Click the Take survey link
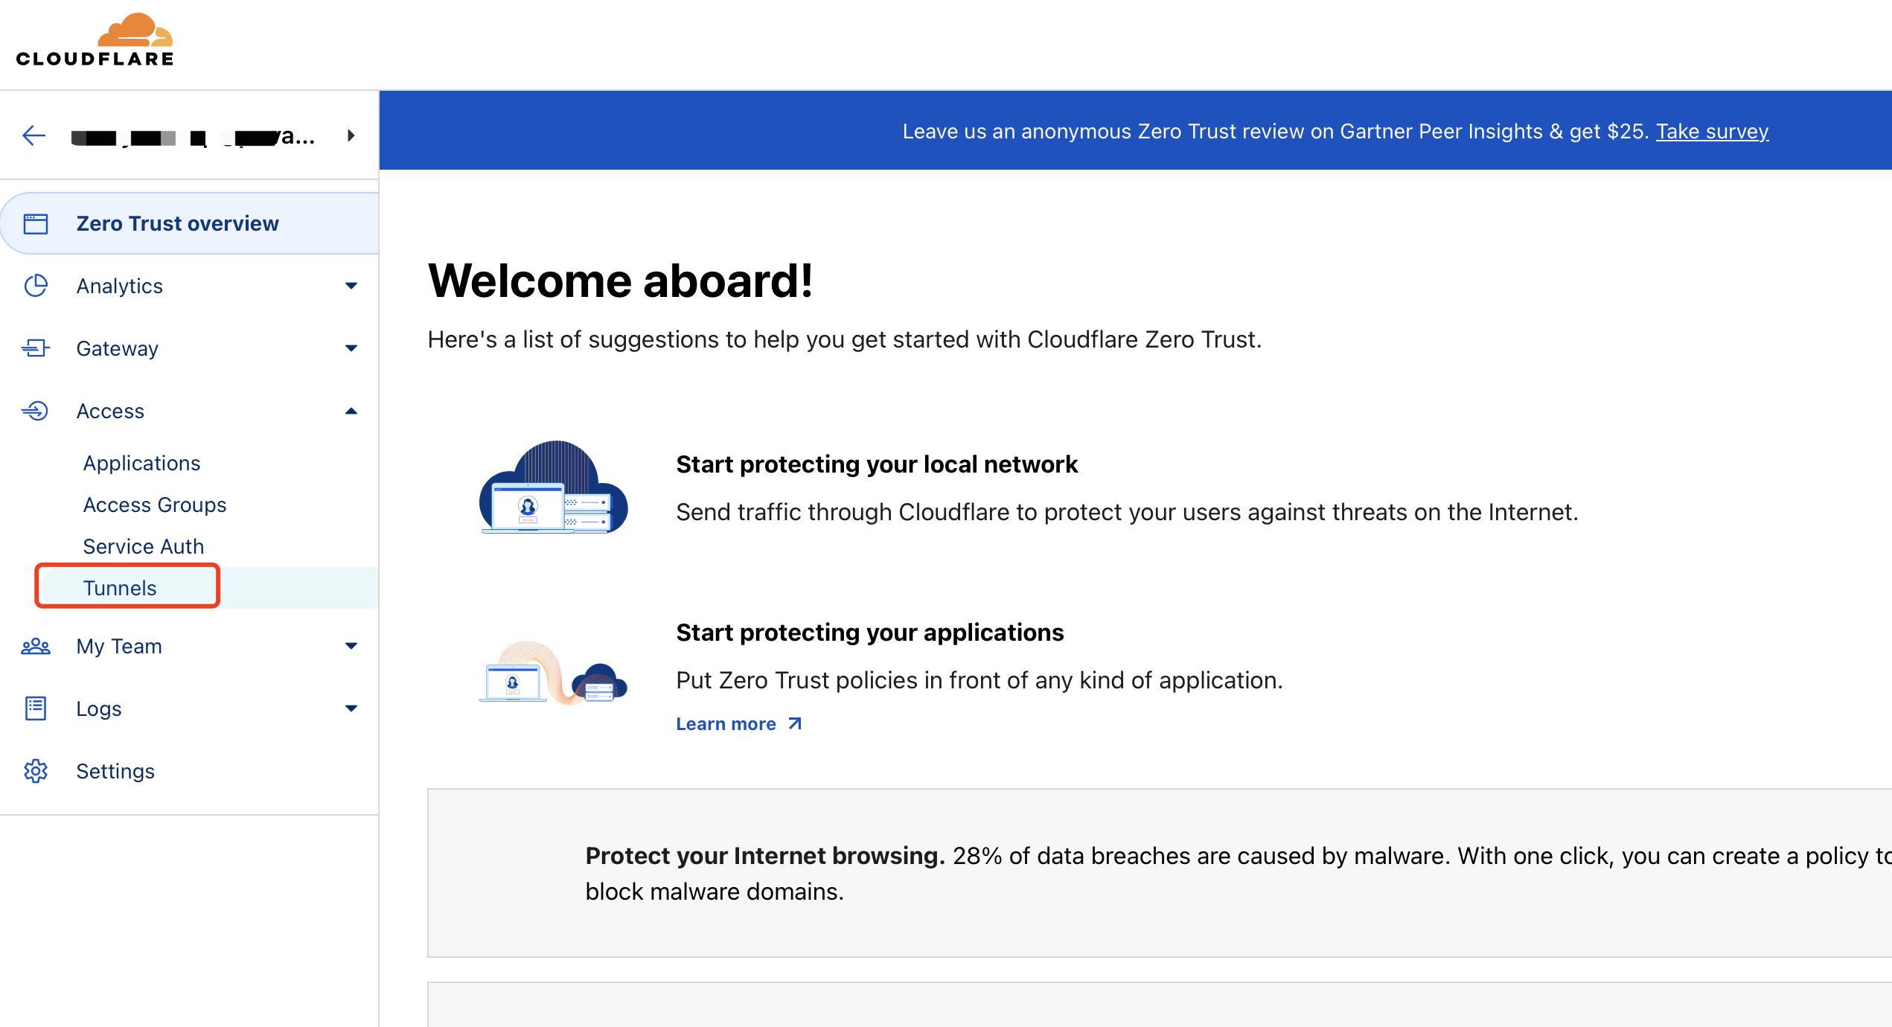1892x1027 pixels. pos(1712,132)
